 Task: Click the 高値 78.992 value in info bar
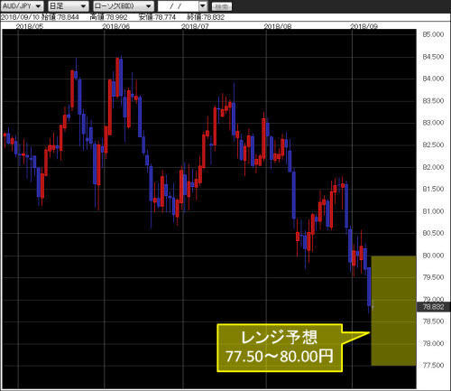(x=109, y=17)
